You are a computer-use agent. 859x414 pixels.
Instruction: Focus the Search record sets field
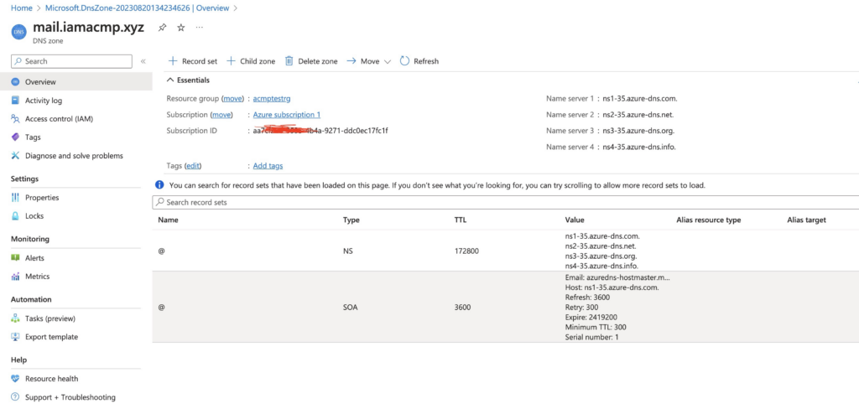tap(505, 203)
